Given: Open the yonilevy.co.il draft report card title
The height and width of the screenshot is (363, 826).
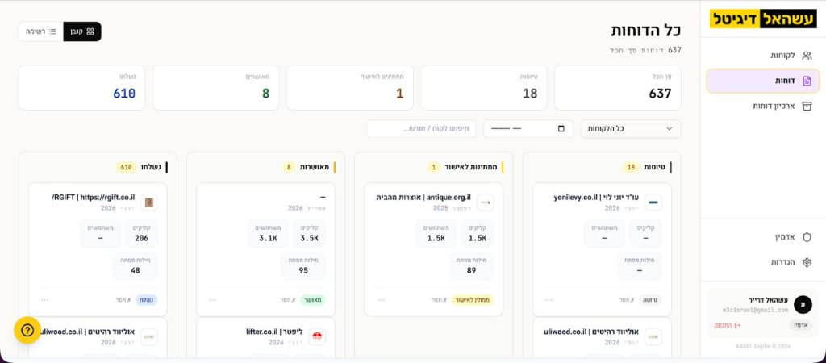Looking at the screenshot, I should [x=596, y=198].
